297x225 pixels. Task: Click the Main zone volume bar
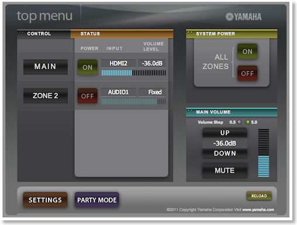pos(133,73)
